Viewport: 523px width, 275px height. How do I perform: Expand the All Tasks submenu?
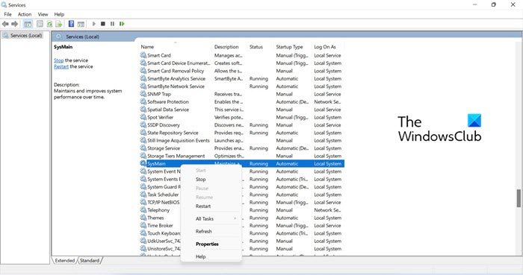point(211,219)
